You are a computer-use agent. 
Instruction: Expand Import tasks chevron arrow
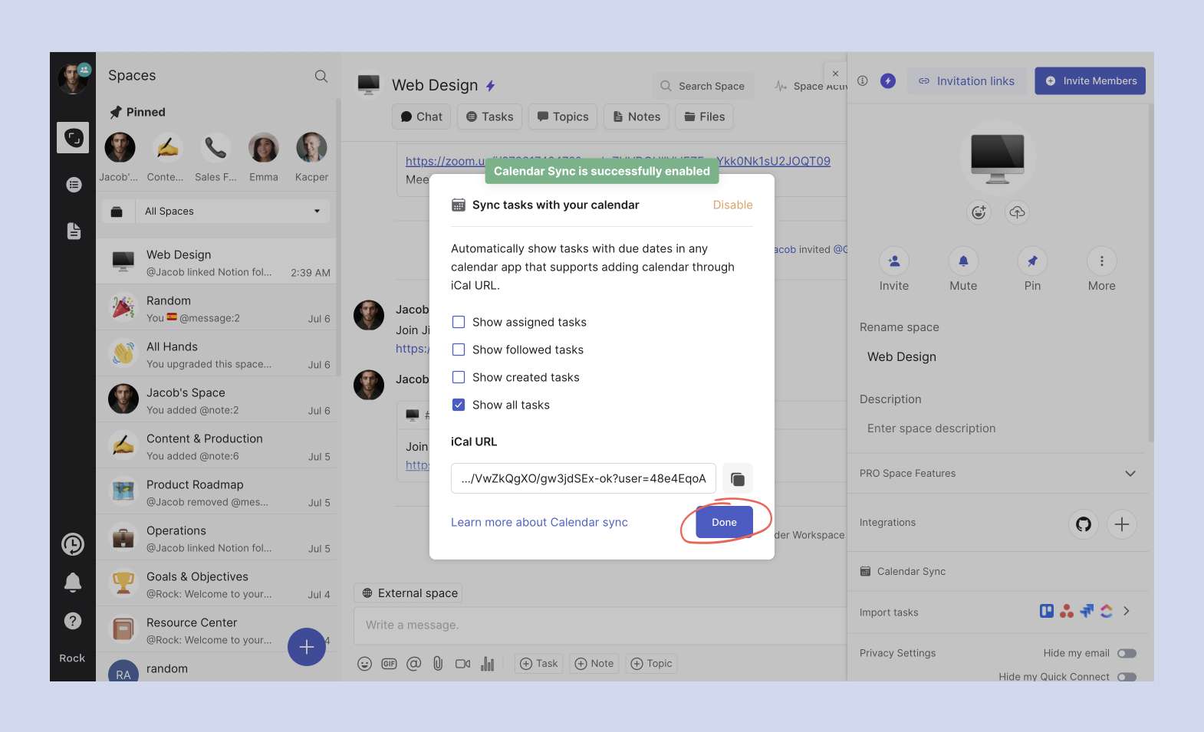tap(1126, 612)
